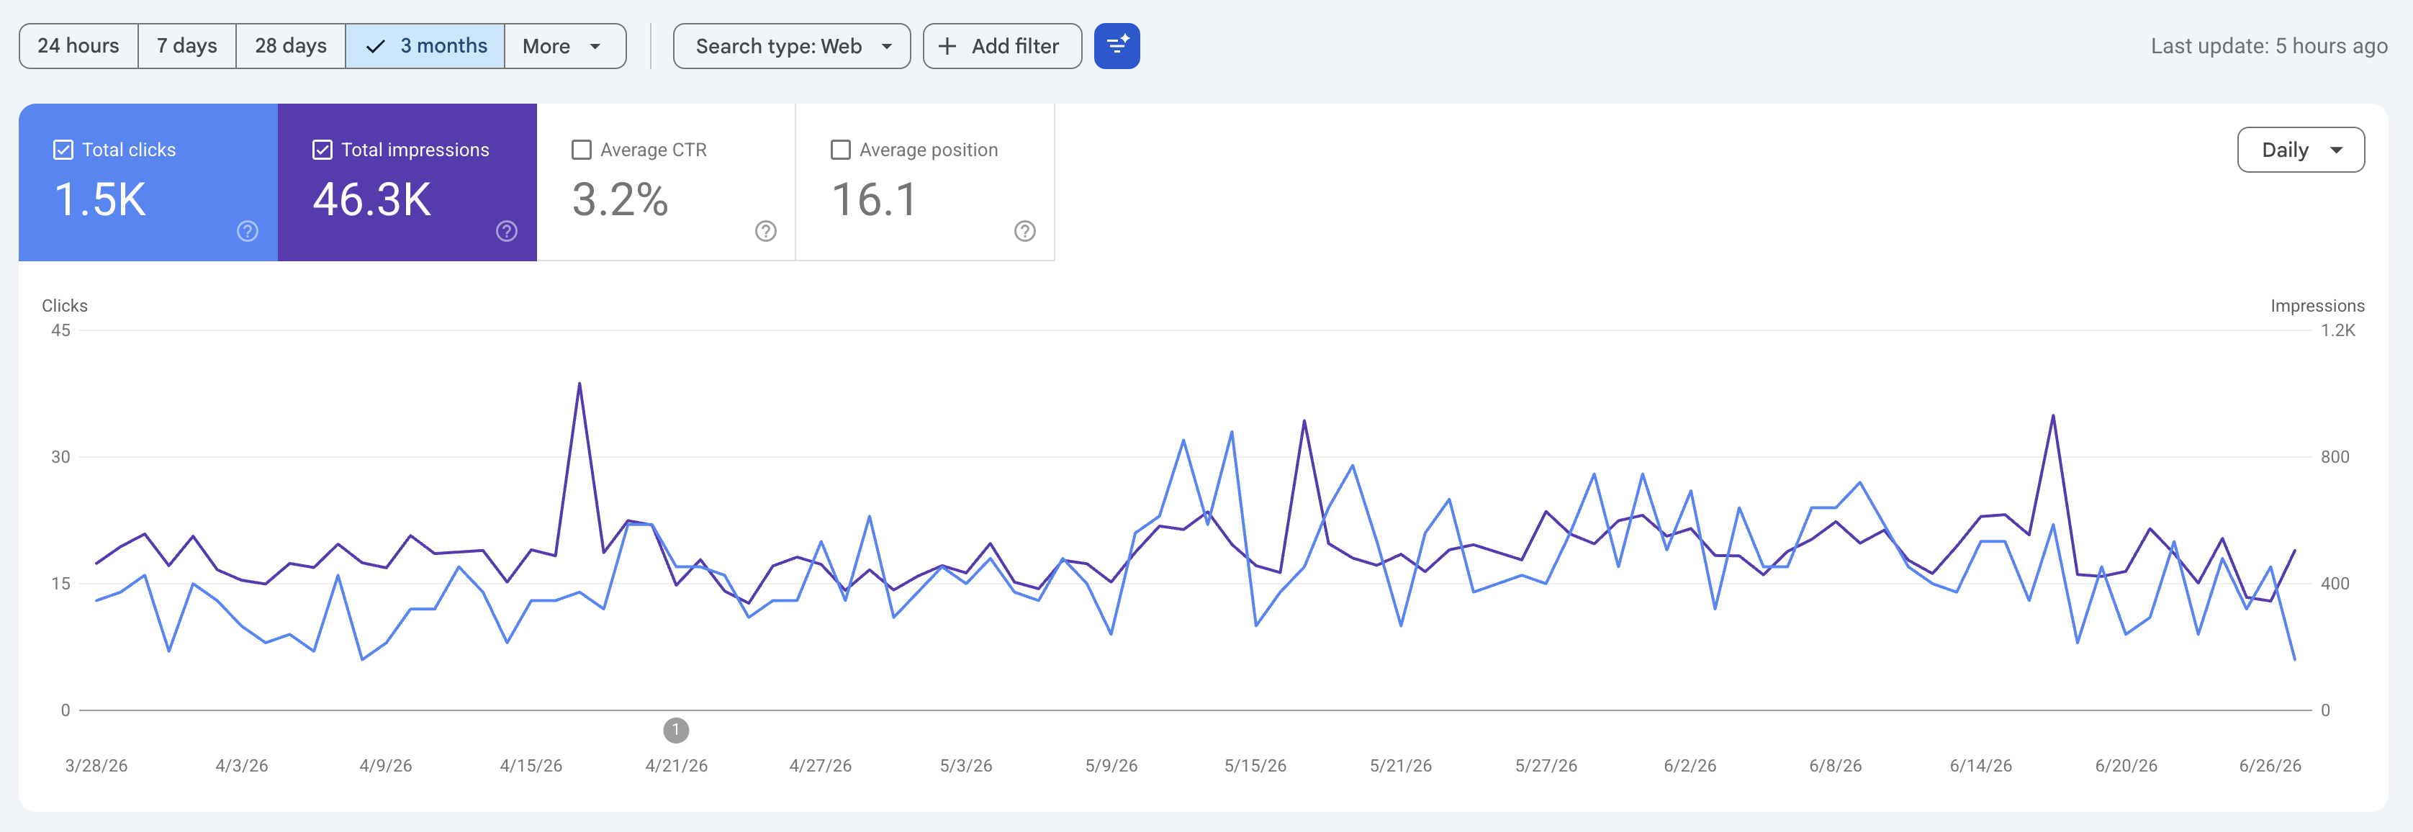Click the 1.5K total clicks value
The image size is (2413, 832).
click(x=100, y=199)
